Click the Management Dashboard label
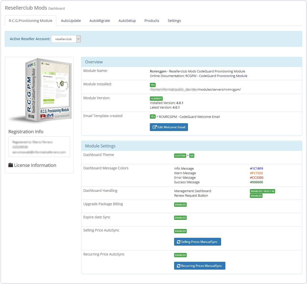 pyautogui.click(x=193, y=191)
